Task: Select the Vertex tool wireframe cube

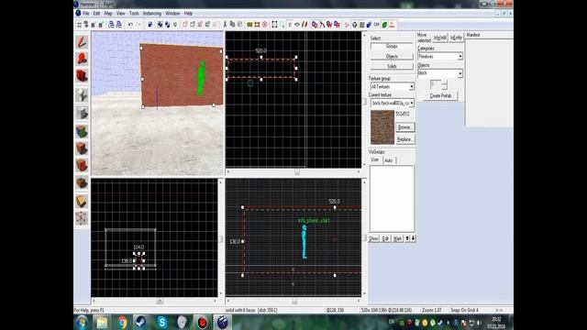Action: click(82, 218)
